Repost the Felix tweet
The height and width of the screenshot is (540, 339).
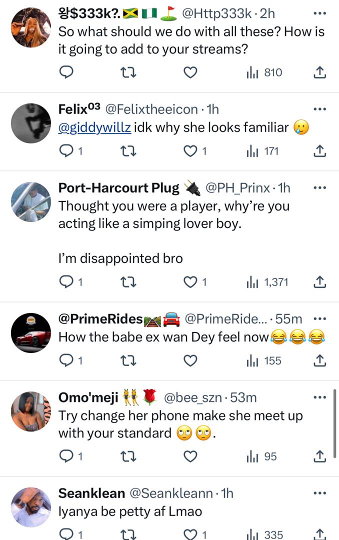pos(128,151)
